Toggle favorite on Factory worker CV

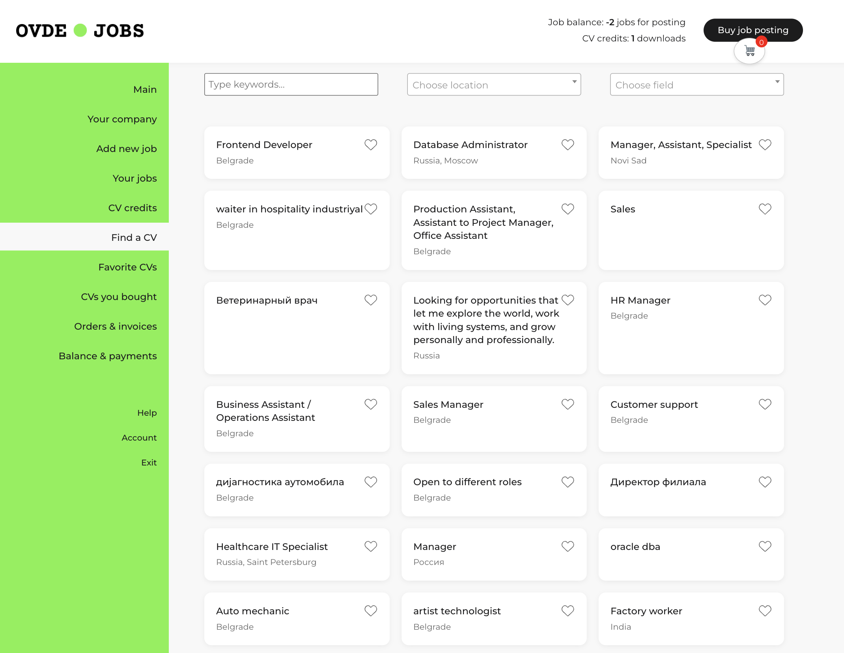765,611
